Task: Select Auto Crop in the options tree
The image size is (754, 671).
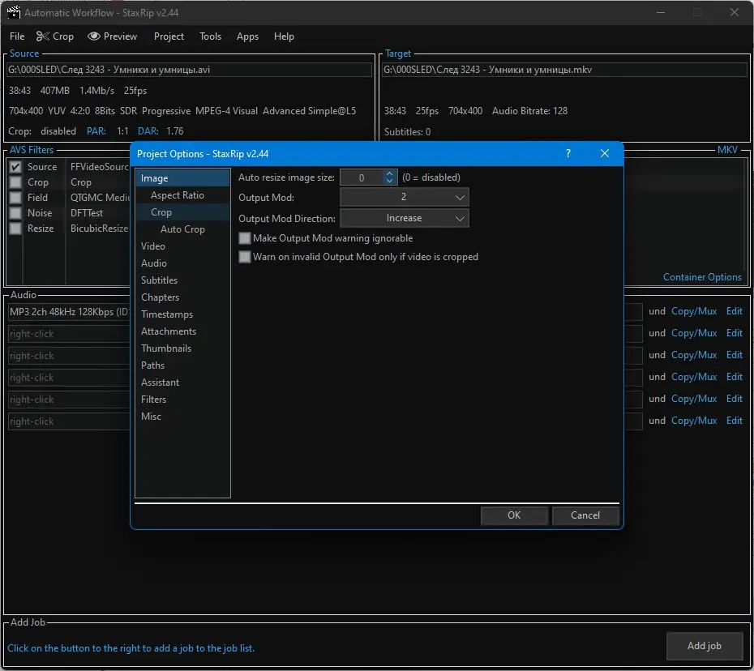Action: [182, 229]
